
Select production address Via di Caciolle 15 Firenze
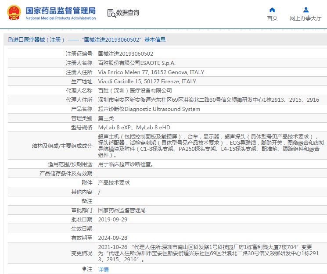147,81
